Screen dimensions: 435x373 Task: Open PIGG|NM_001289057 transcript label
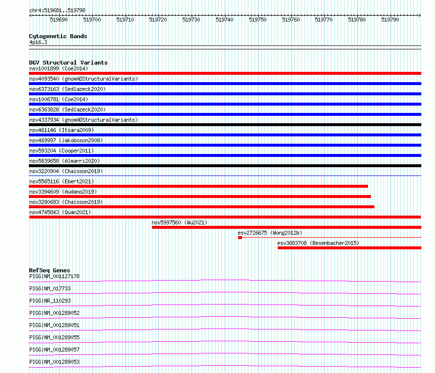point(54,350)
